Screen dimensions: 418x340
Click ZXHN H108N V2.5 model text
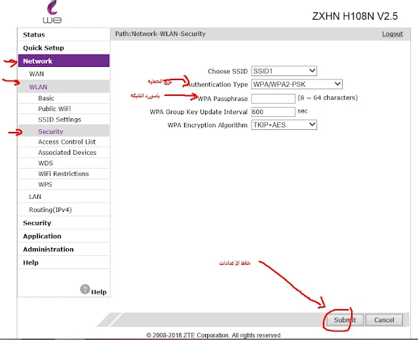tap(355, 16)
